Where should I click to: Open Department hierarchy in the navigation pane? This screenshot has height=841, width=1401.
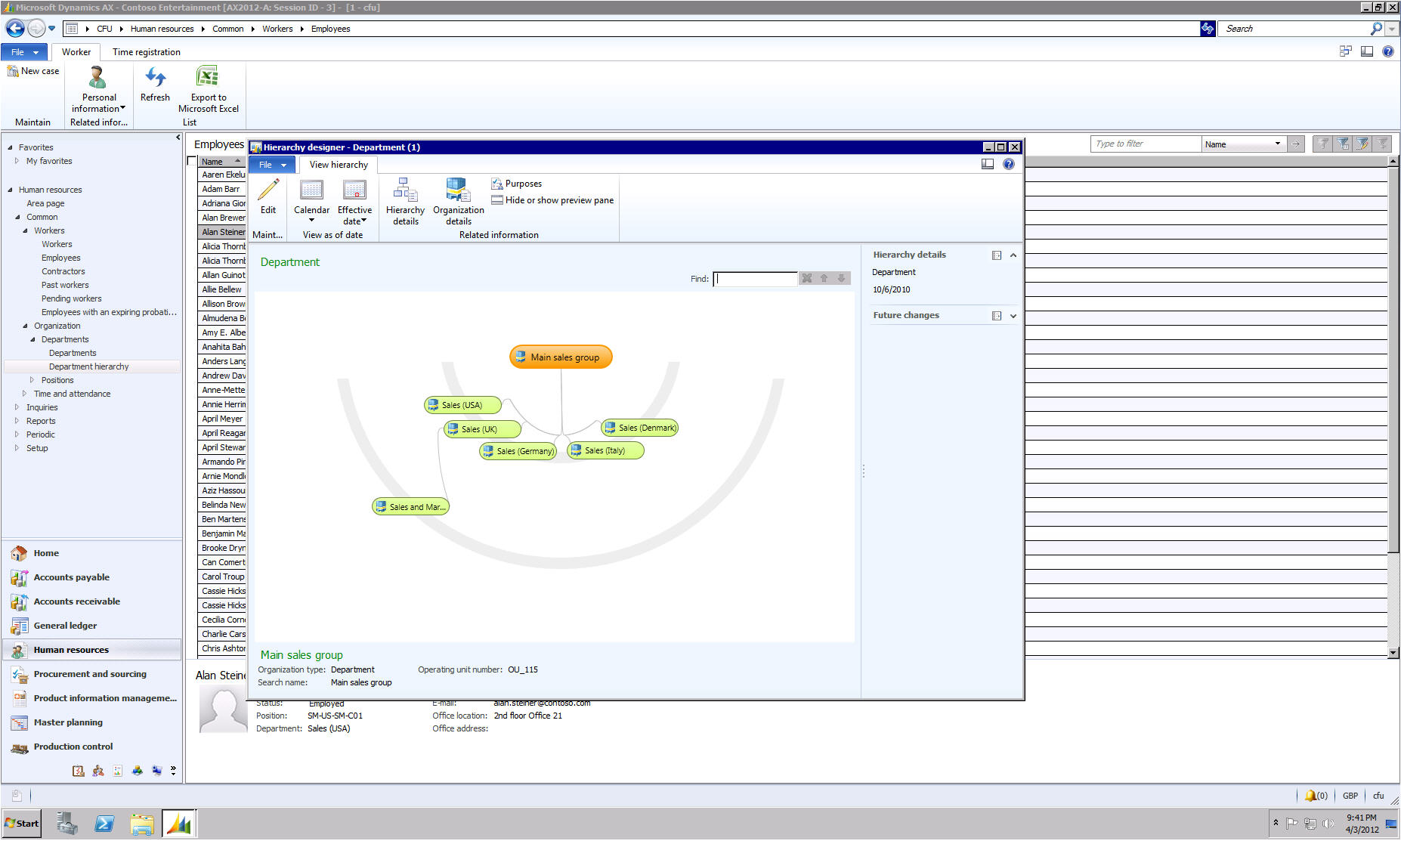pyautogui.click(x=89, y=366)
